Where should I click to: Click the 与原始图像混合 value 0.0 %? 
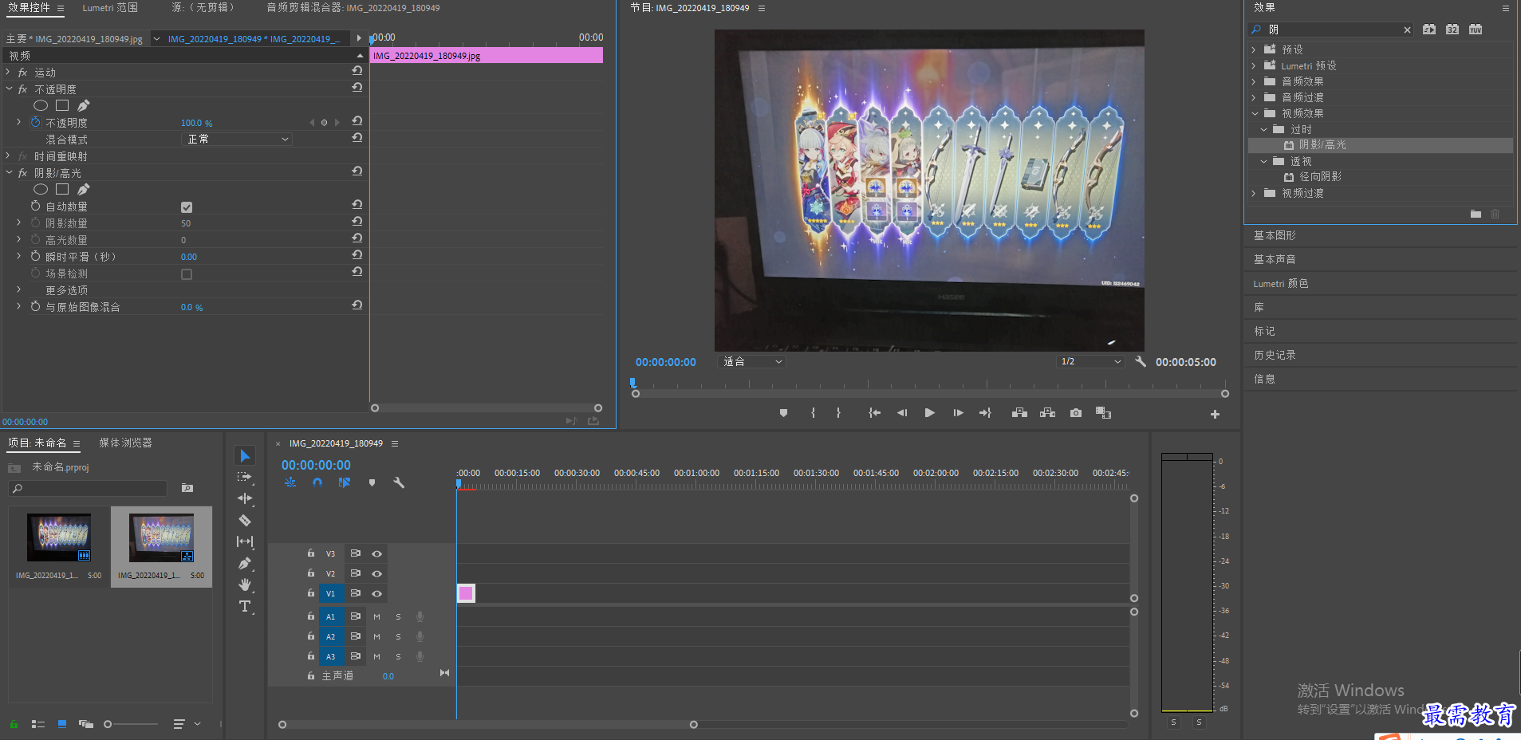[191, 307]
